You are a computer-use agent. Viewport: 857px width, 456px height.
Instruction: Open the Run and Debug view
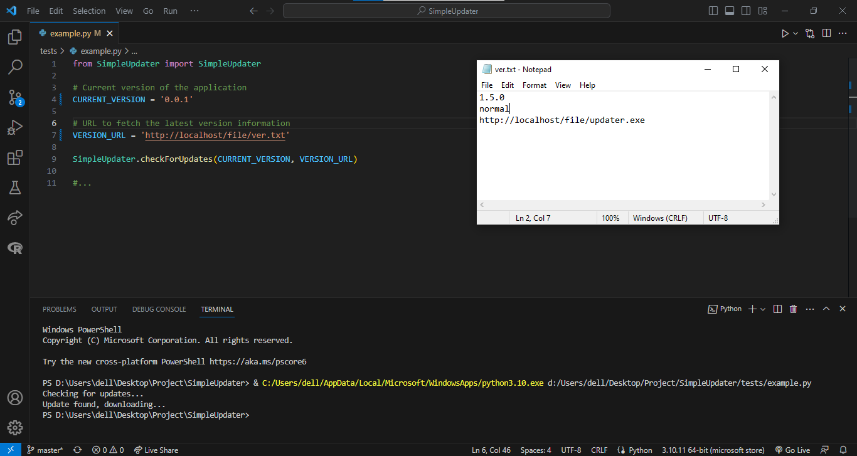pyautogui.click(x=15, y=127)
